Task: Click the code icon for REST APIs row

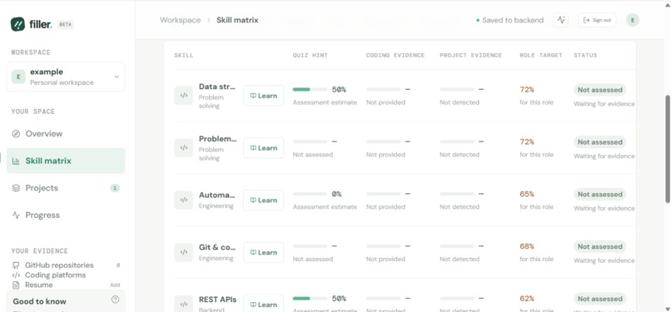Action: coord(184,304)
